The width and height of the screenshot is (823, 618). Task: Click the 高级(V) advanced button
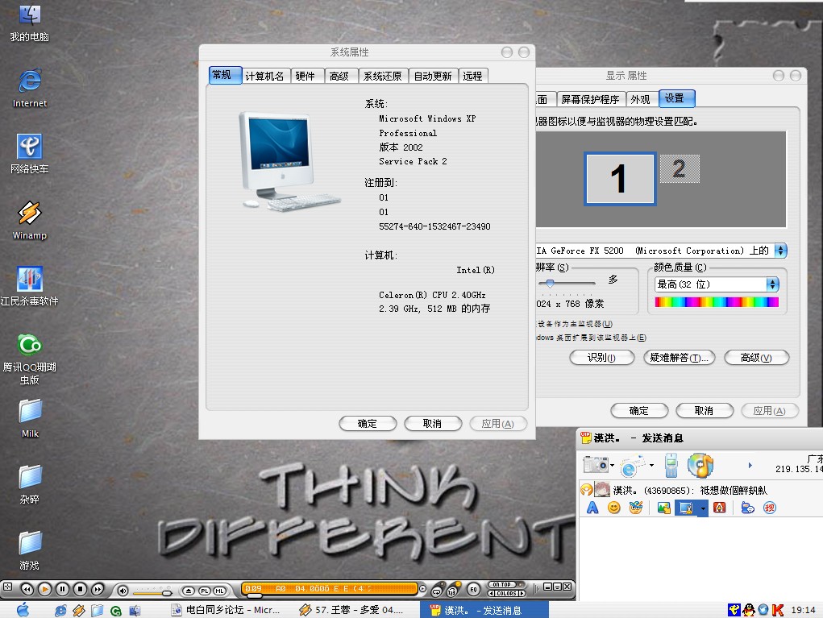(x=756, y=358)
